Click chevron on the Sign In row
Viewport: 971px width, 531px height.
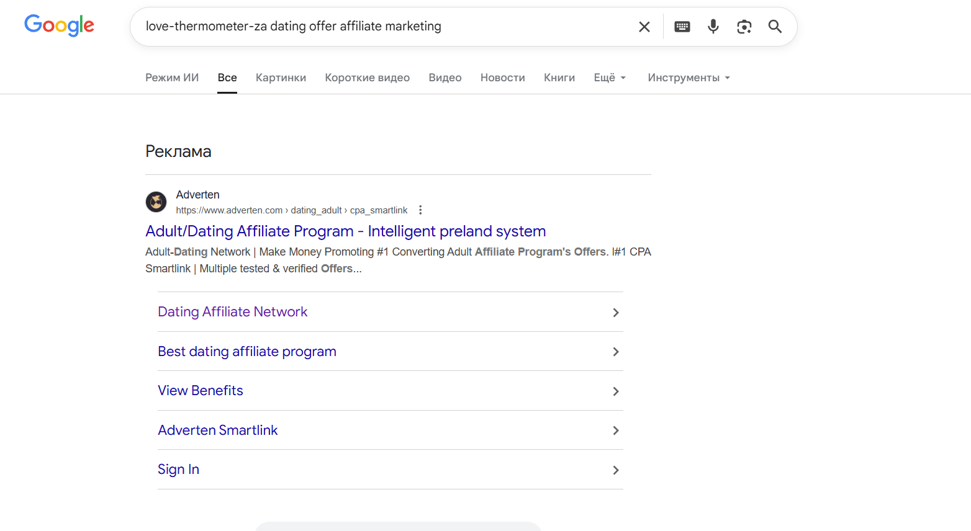[x=616, y=470]
